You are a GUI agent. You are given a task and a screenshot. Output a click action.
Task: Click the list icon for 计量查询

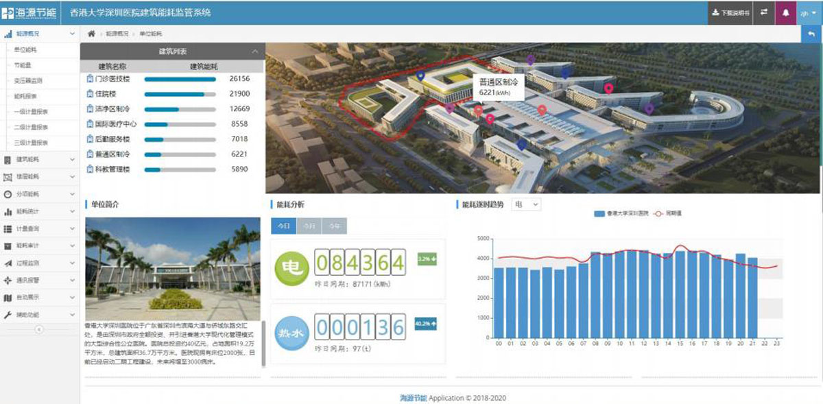(x=8, y=228)
